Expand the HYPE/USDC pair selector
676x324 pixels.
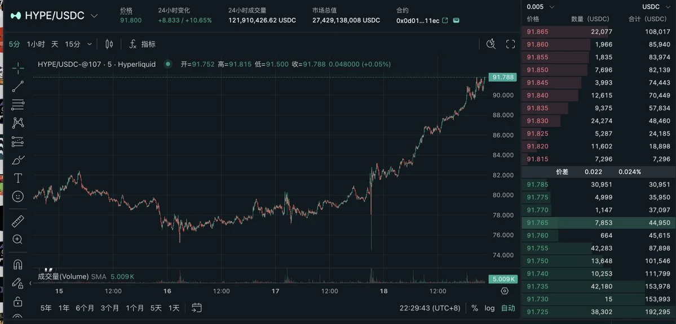[94, 16]
